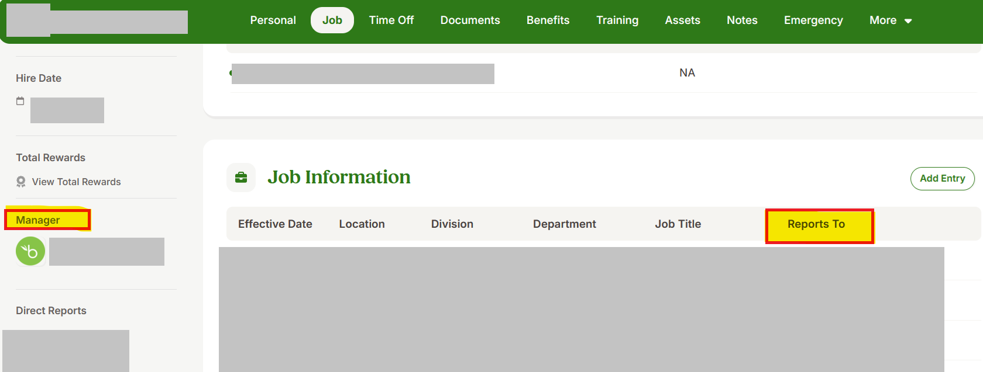Click the Division column header

click(x=452, y=224)
